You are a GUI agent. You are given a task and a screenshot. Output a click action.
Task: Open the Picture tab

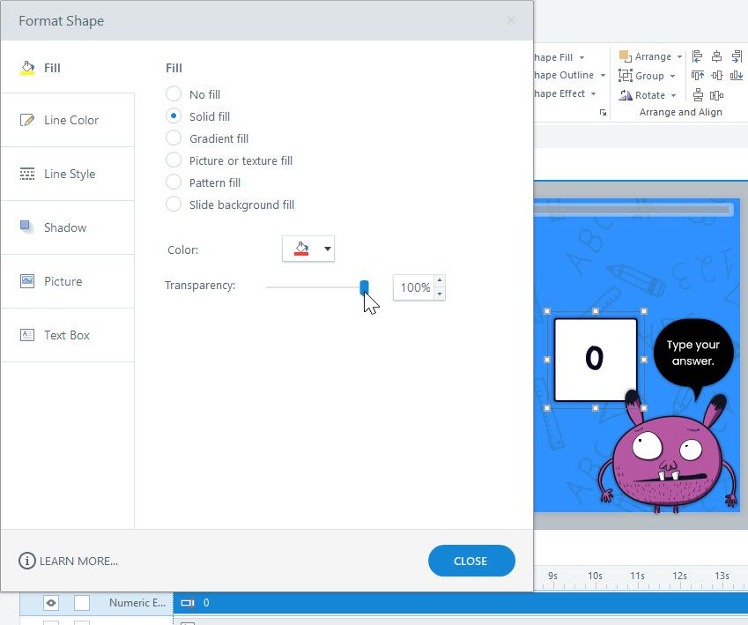coord(67,281)
